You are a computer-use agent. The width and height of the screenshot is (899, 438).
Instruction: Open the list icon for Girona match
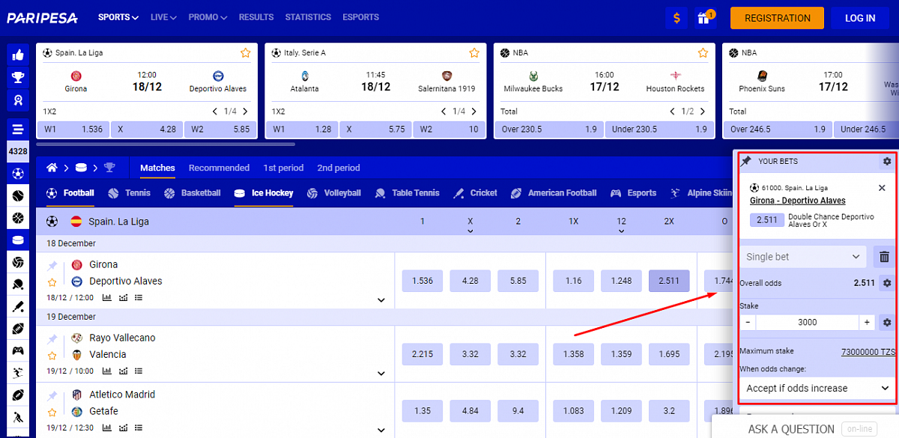[139, 298]
